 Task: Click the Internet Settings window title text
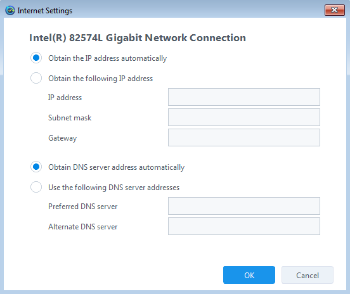[45, 11]
